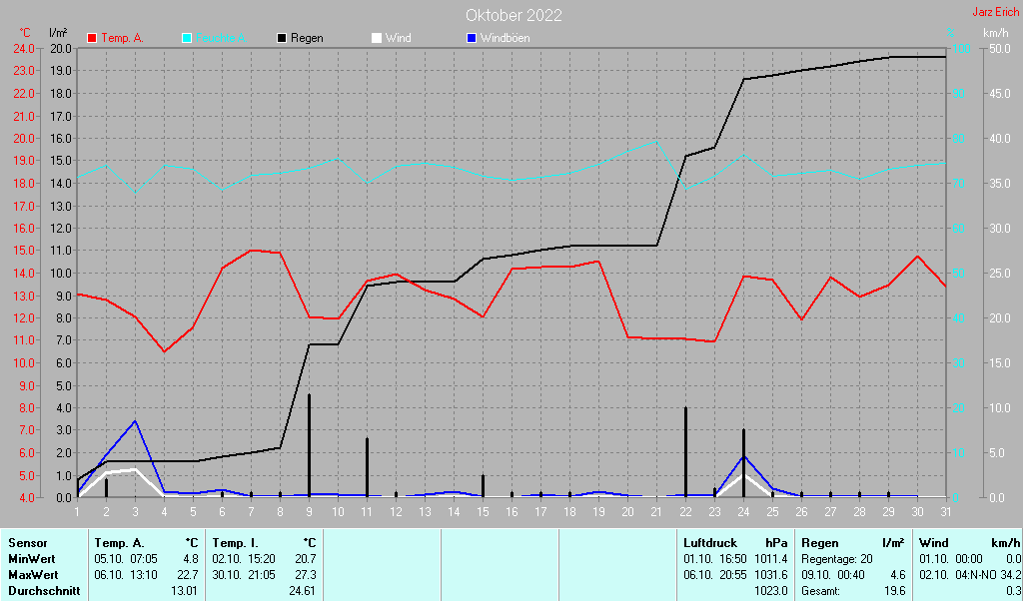Click day 1 on the x-axis

pyautogui.click(x=78, y=510)
